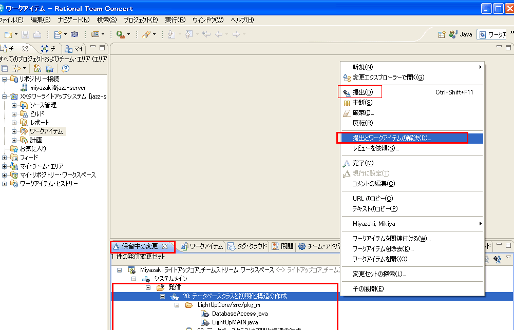Click the highlighter pen toolbar icon
514x330 pixels.
(x=146, y=34)
